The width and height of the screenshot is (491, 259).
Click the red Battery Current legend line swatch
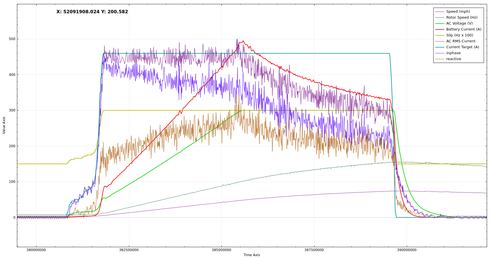440,29
